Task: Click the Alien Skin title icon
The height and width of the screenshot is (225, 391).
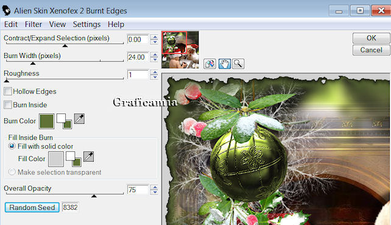Action: point(6,10)
